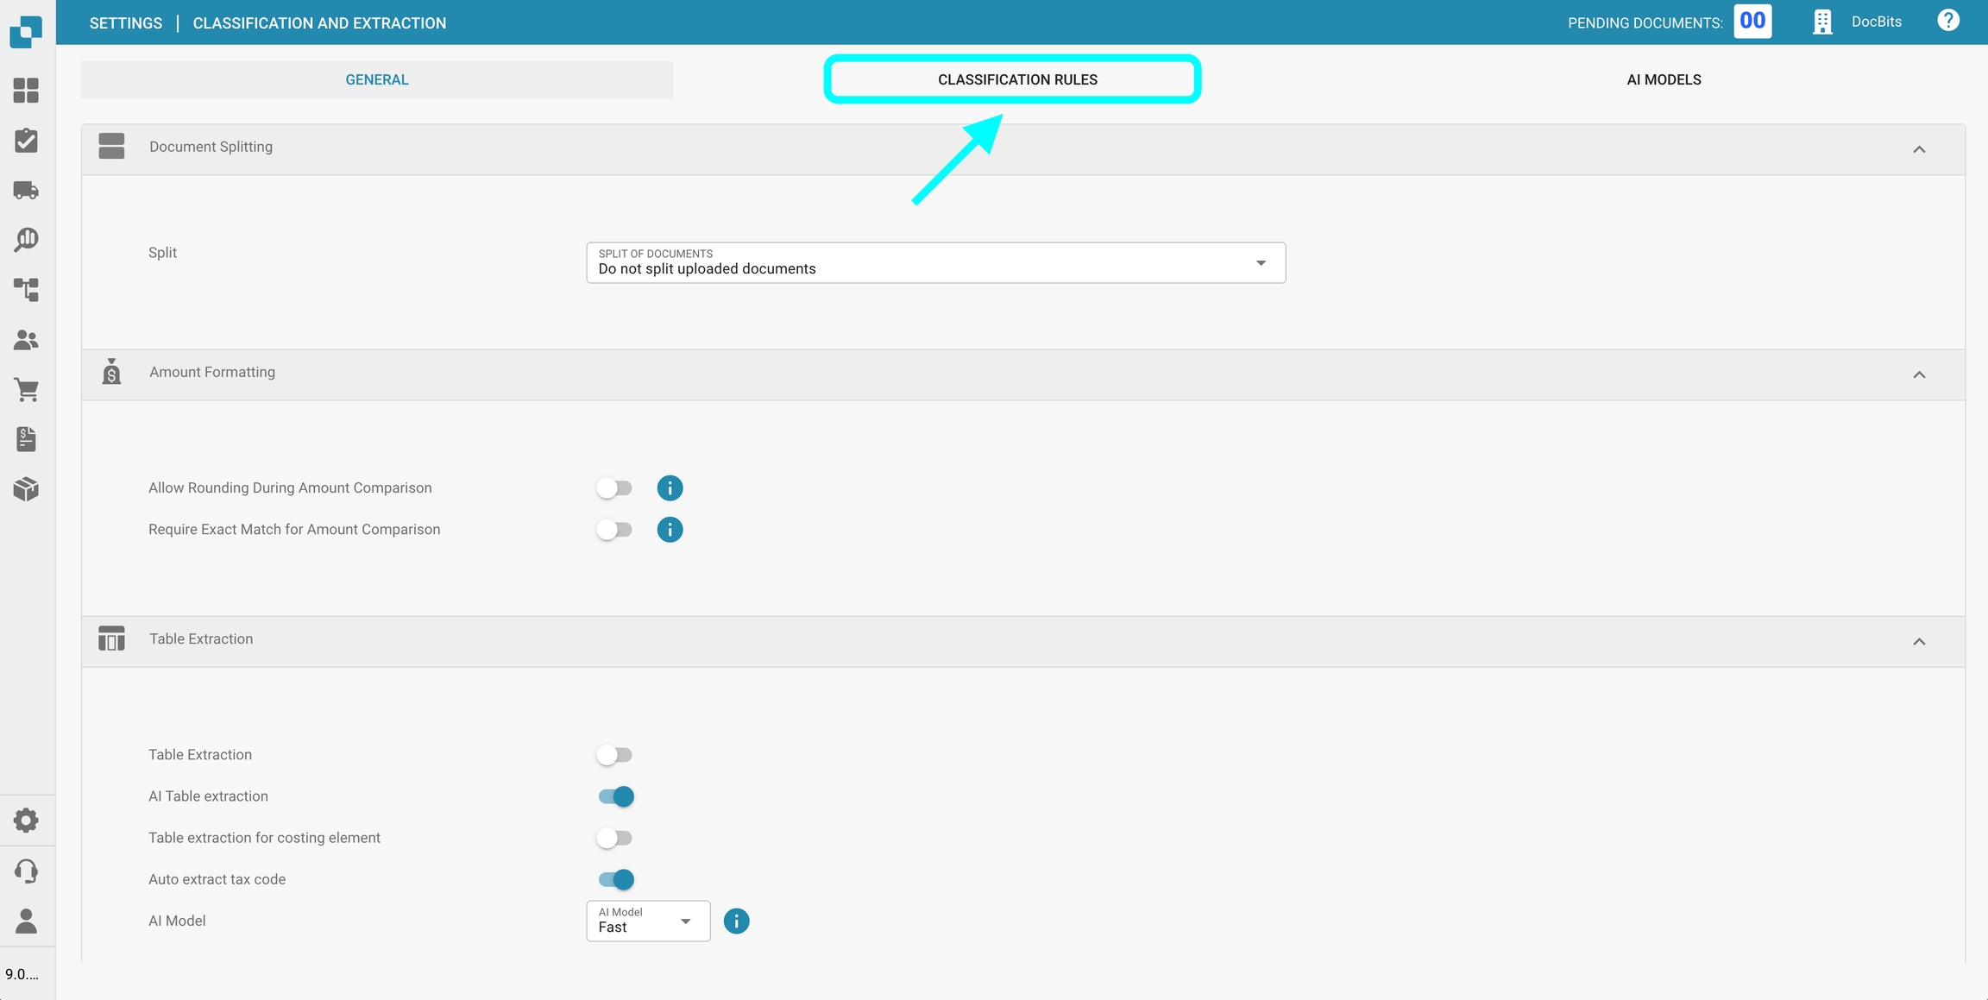Switch to the AI Models tab
Image resolution: width=1988 pixels, height=1000 pixels.
click(1663, 79)
